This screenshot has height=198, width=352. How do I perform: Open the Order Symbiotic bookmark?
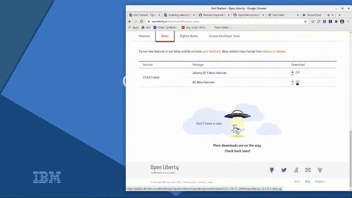pos(166,28)
